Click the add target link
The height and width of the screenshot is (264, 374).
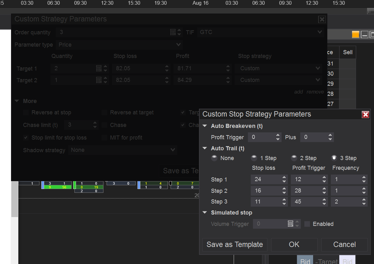point(298,92)
